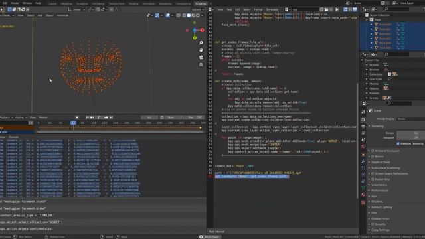Jump to timeline end frame button
425x239 pixels.
coord(111,118)
